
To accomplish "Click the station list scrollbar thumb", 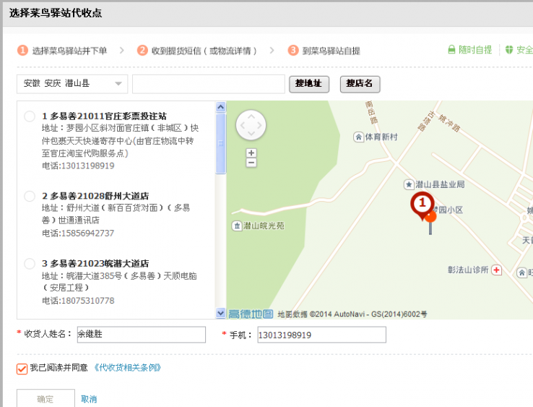I will coord(220,143).
